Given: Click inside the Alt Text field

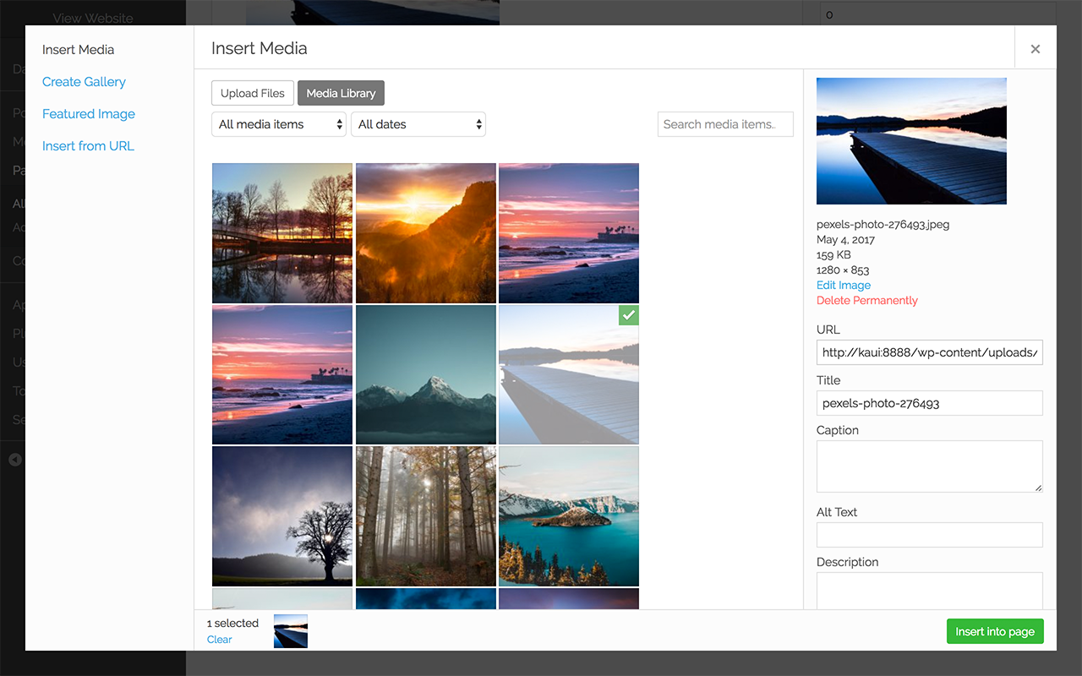Looking at the screenshot, I should 929,535.
